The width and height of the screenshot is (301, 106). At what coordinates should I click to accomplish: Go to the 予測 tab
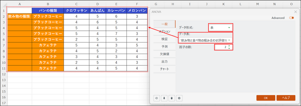(x=164, y=47)
